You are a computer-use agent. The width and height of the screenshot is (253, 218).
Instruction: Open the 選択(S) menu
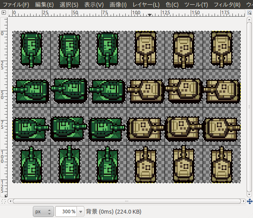tap(69, 5)
